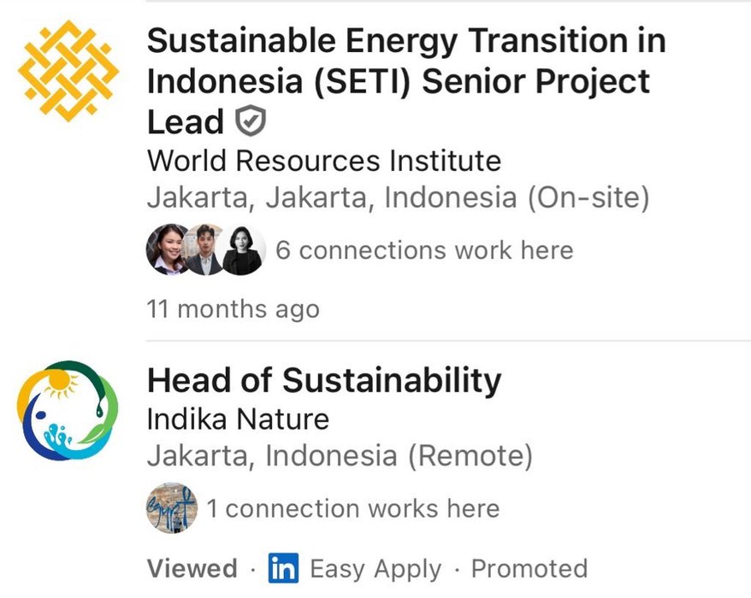Select the World Resources Institute company name
751x598 pixels.
pos(324,161)
